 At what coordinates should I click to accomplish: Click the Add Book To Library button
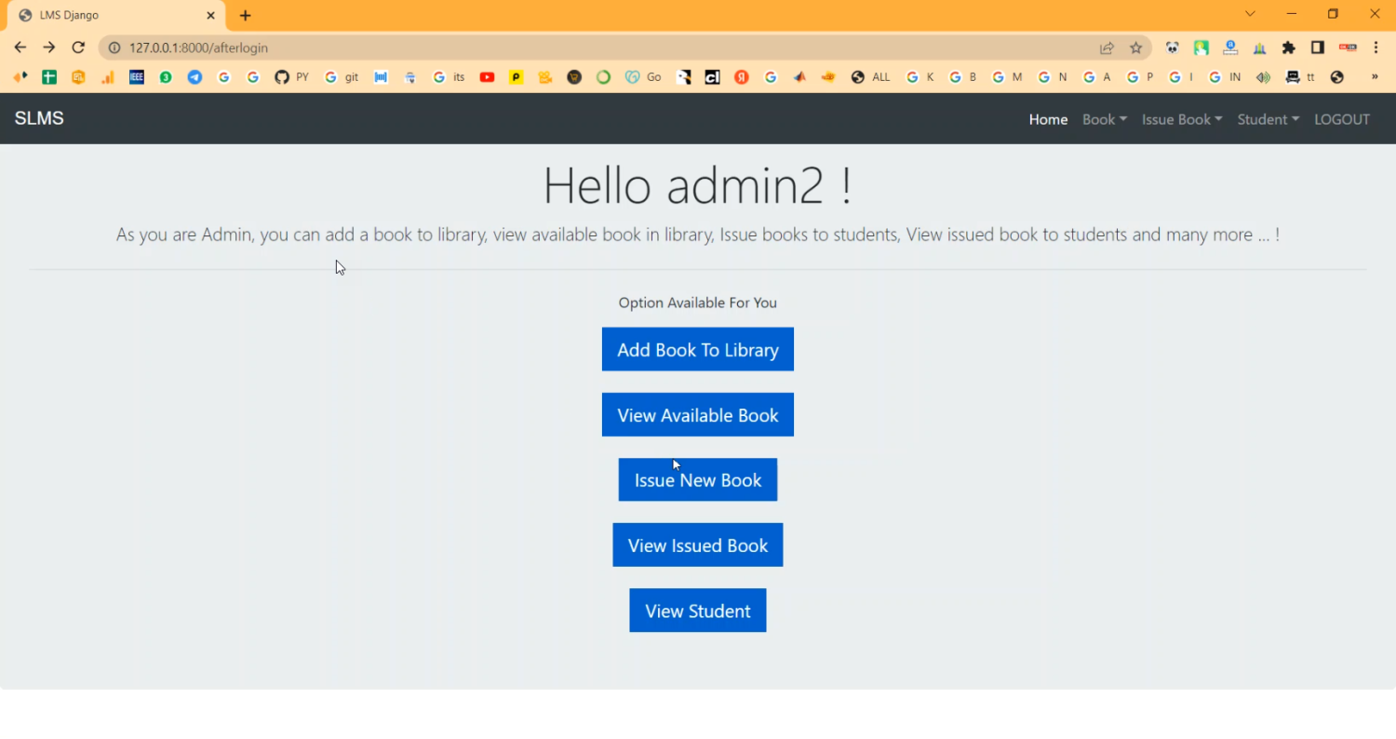697,350
